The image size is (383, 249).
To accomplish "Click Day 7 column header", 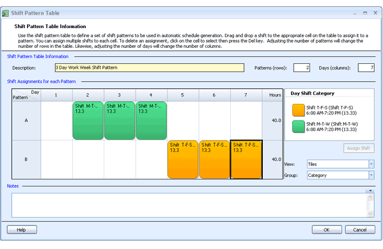I will [x=246, y=95].
